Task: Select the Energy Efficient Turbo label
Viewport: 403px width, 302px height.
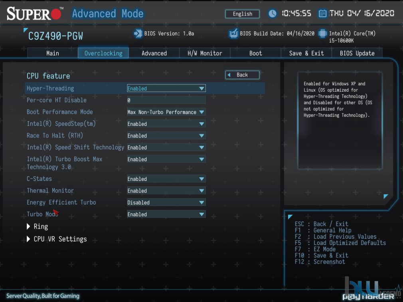Action: click(61, 202)
